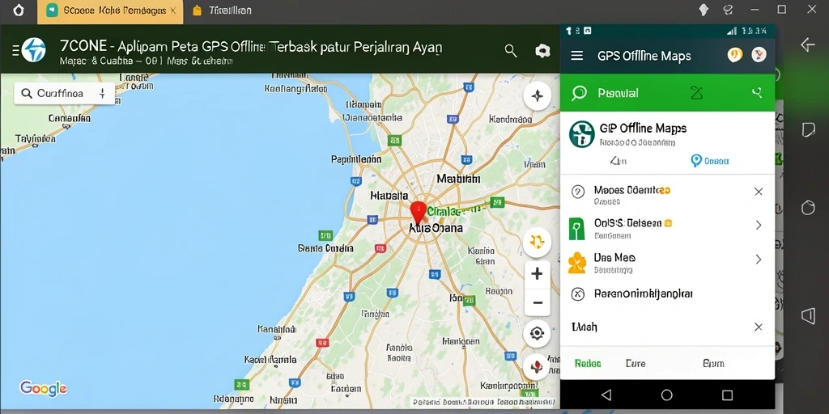
Task: Close the first tab with the green icon
Action: click(x=173, y=11)
